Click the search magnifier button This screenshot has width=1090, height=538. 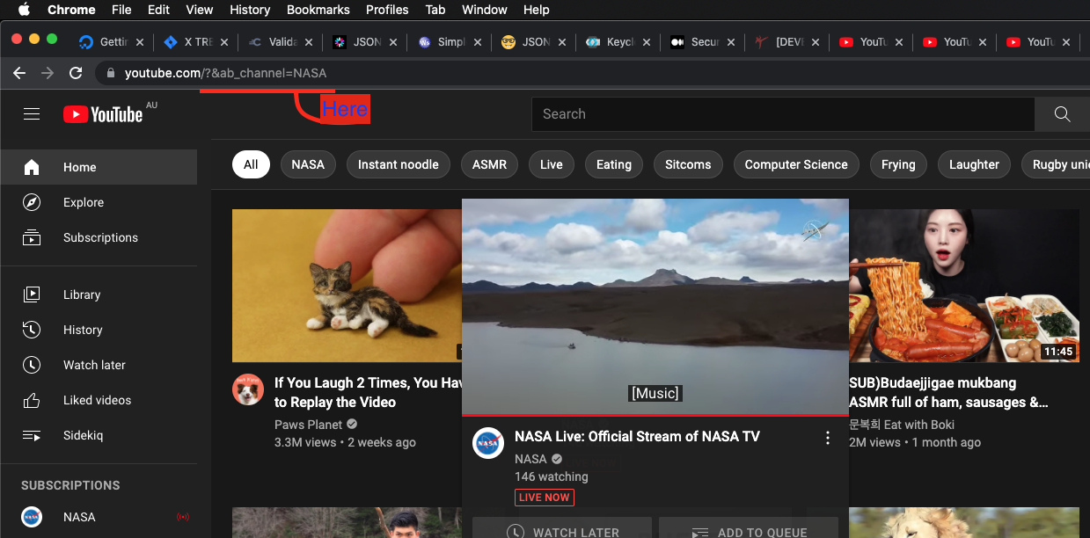click(x=1062, y=113)
